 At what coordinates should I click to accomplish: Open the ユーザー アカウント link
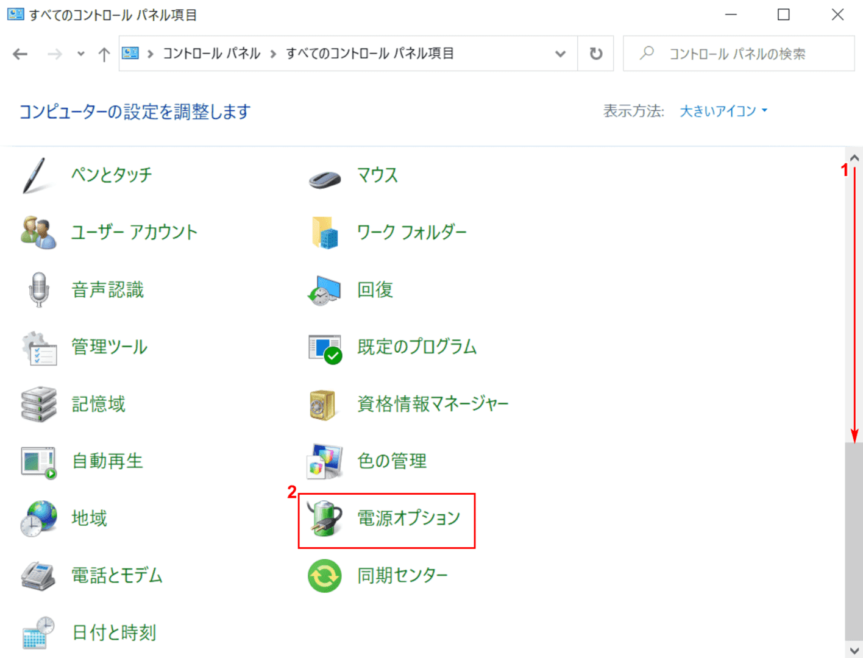[135, 232]
